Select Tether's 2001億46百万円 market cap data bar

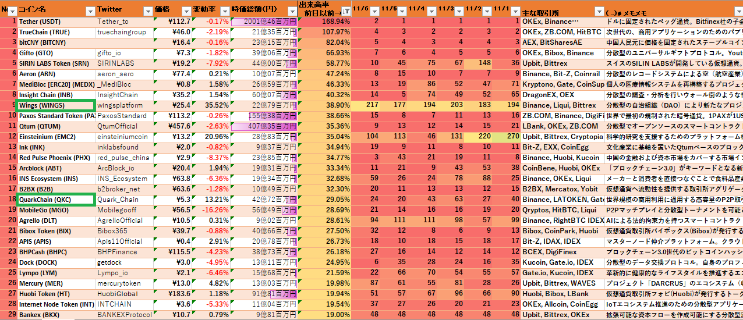pyautogui.click(x=264, y=22)
